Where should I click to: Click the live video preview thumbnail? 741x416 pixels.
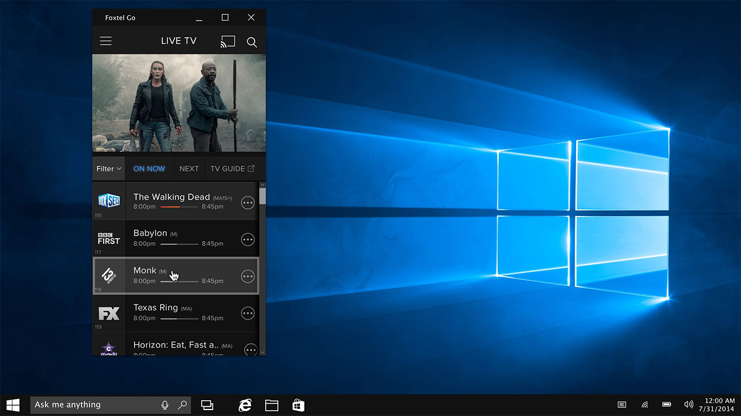pyautogui.click(x=179, y=103)
